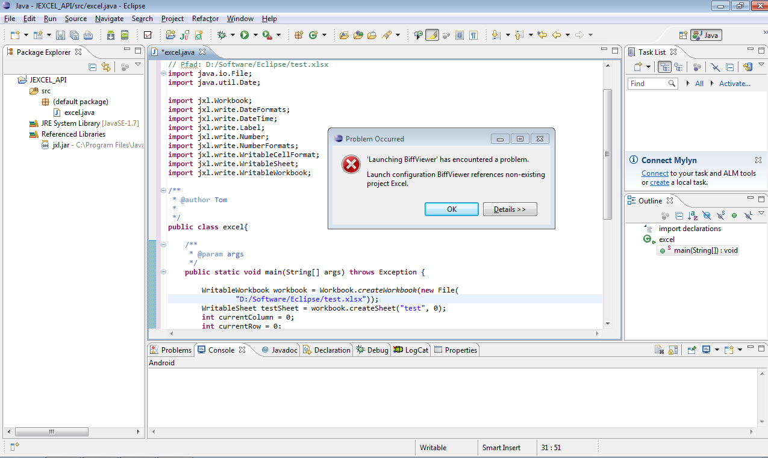Open the Source menu

point(76,19)
